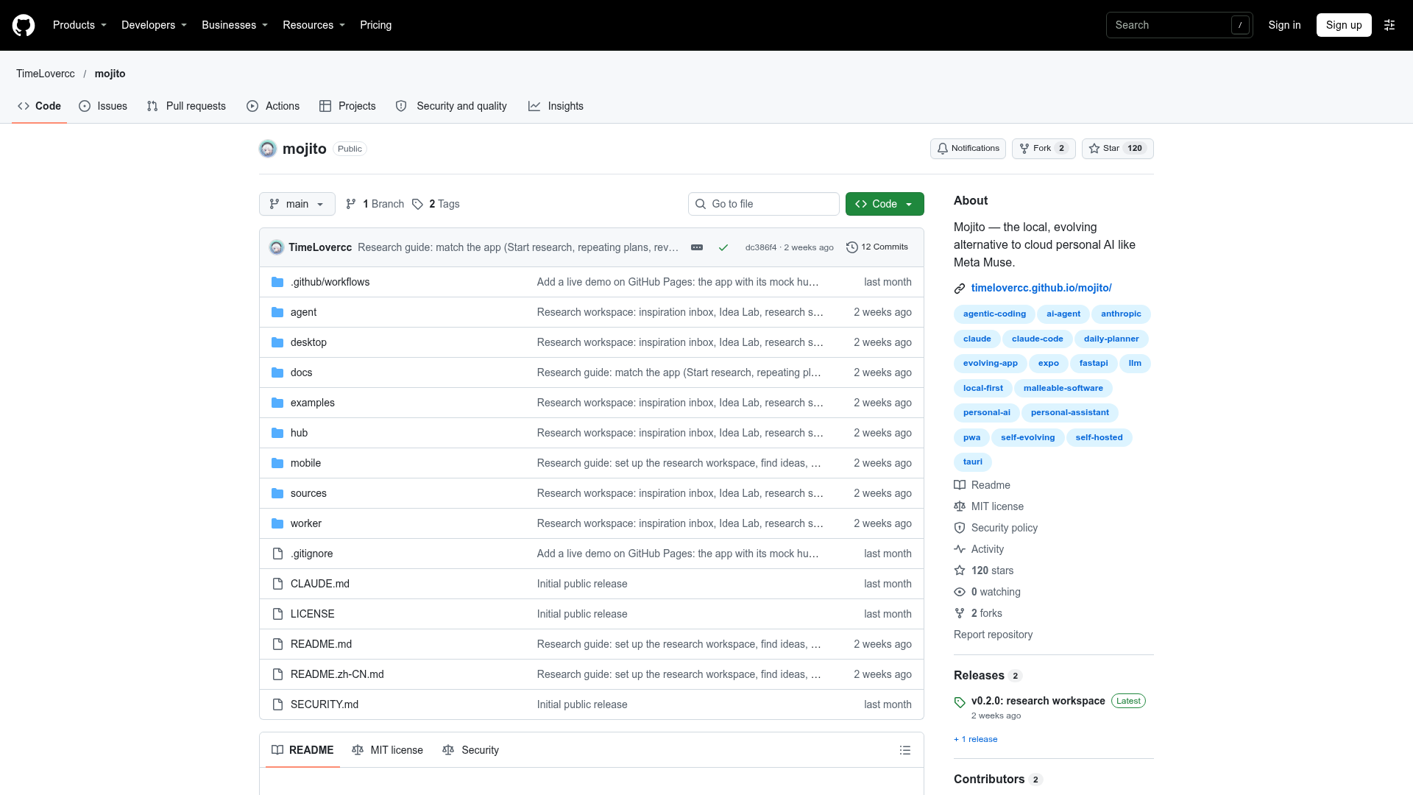Click the Notifications button

click(968, 149)
